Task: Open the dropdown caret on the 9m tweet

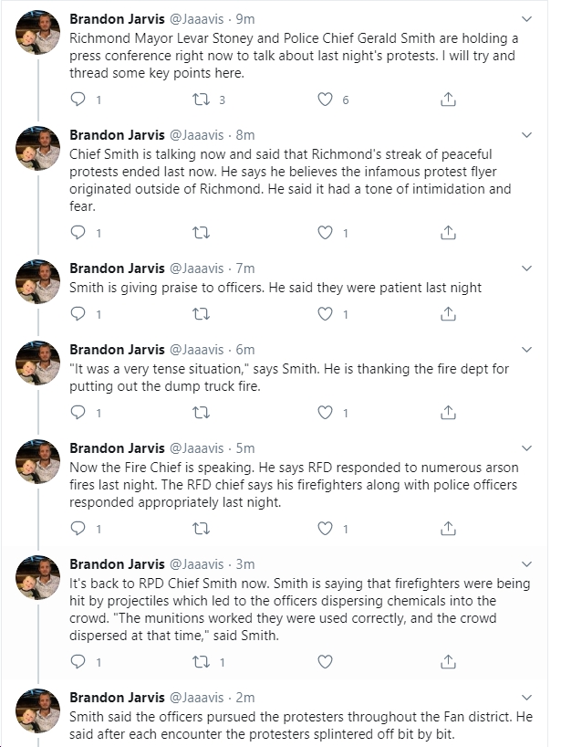Action: (x=526, y=19)
